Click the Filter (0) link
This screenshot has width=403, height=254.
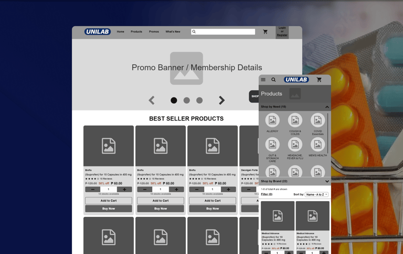pyautogui.click(x=267, y=194)
